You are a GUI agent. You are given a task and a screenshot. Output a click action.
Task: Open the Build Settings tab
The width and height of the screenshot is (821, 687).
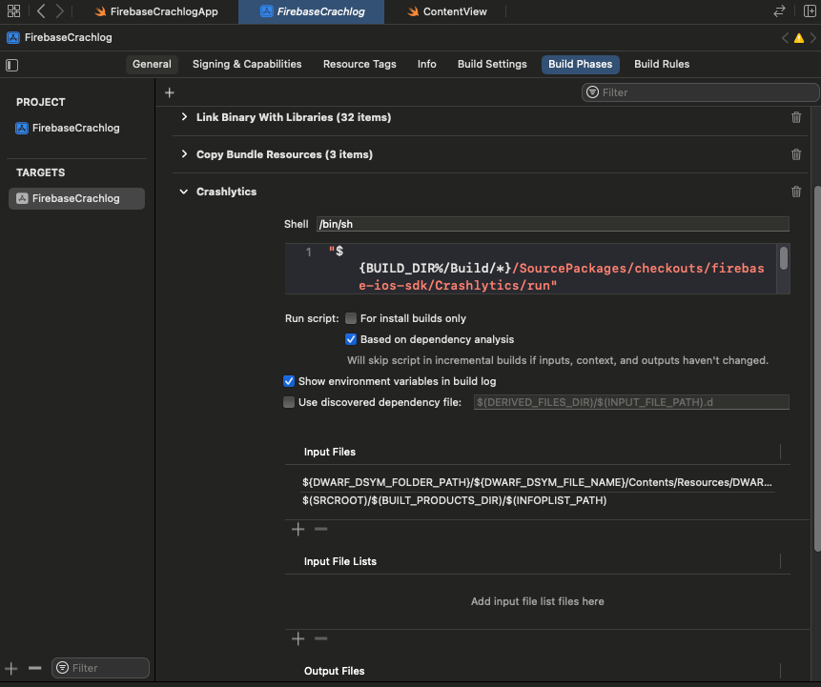tap(492, 65)
